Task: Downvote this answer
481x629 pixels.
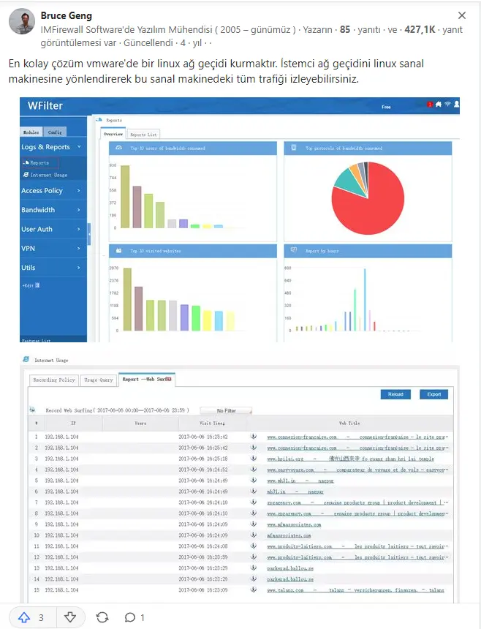Action: (x=70, y=617)
